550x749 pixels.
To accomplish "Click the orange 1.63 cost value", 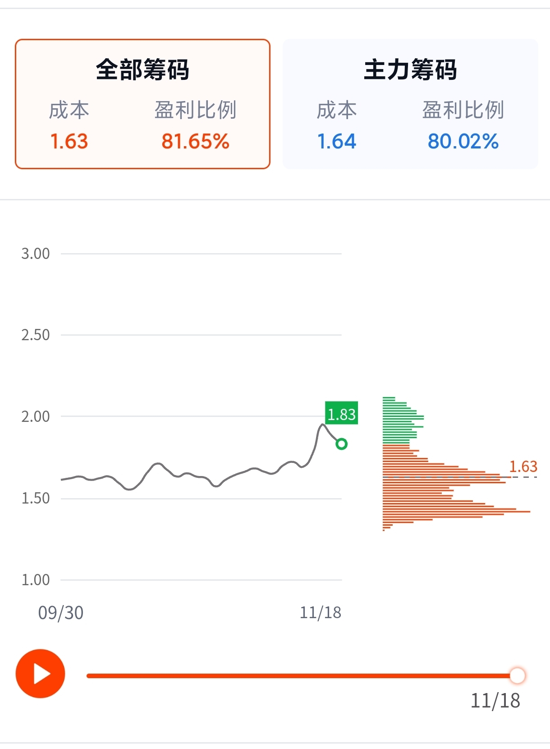I will (x=69, y=141).
